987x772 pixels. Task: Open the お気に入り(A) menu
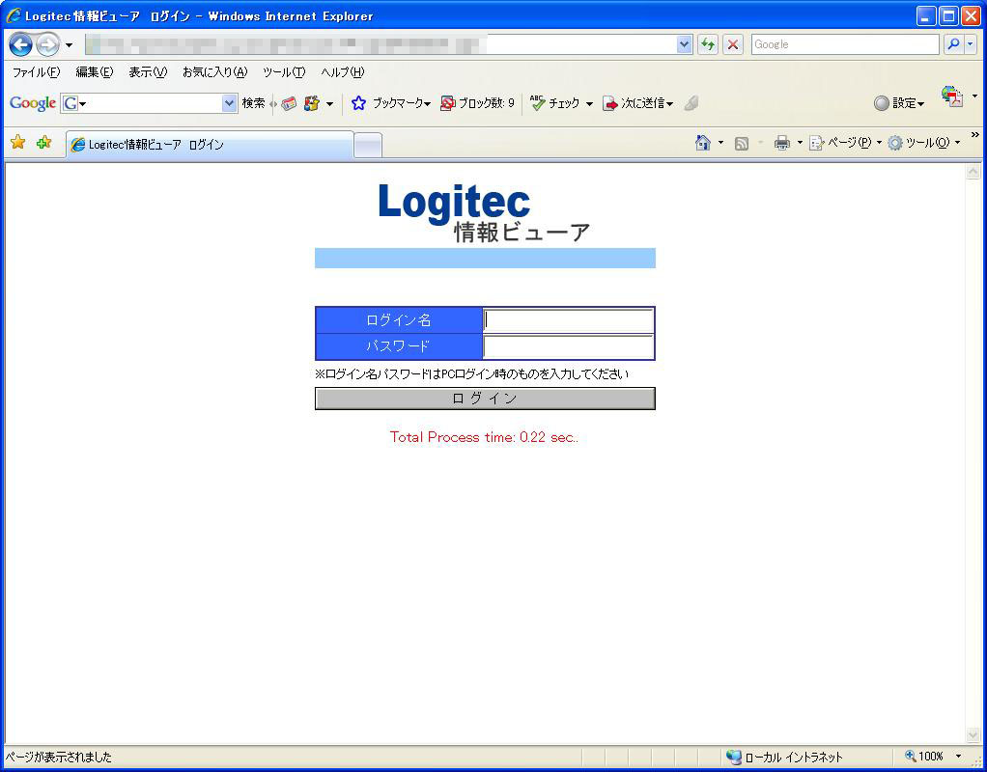(x=215, y=72)
